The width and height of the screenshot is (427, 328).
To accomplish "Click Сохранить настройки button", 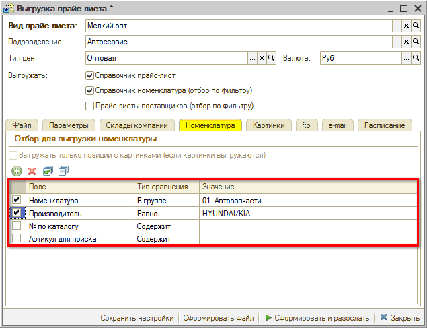I will [137, 318].
